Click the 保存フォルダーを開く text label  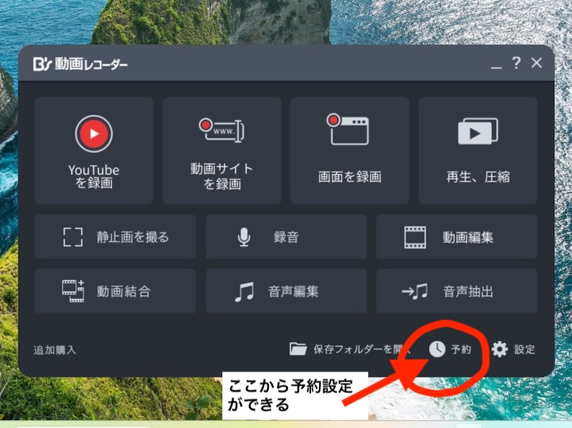(362, 349)
